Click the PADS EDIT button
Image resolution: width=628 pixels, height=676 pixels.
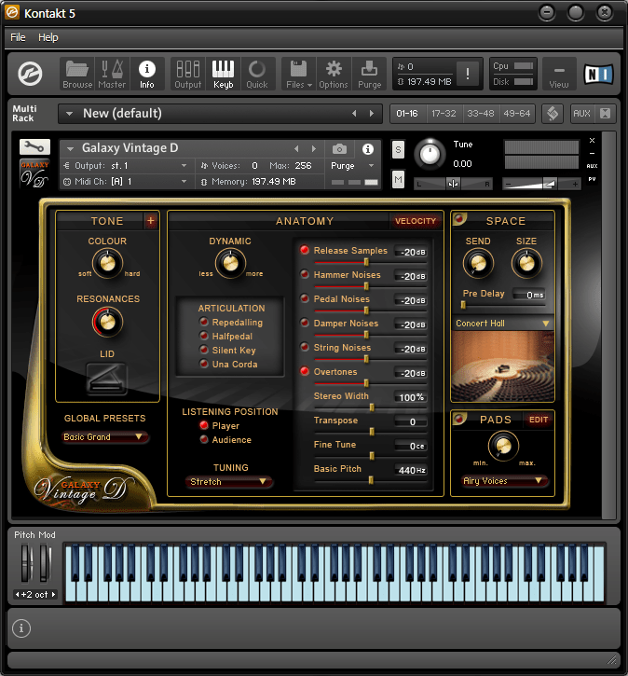[x=539, y=420]
